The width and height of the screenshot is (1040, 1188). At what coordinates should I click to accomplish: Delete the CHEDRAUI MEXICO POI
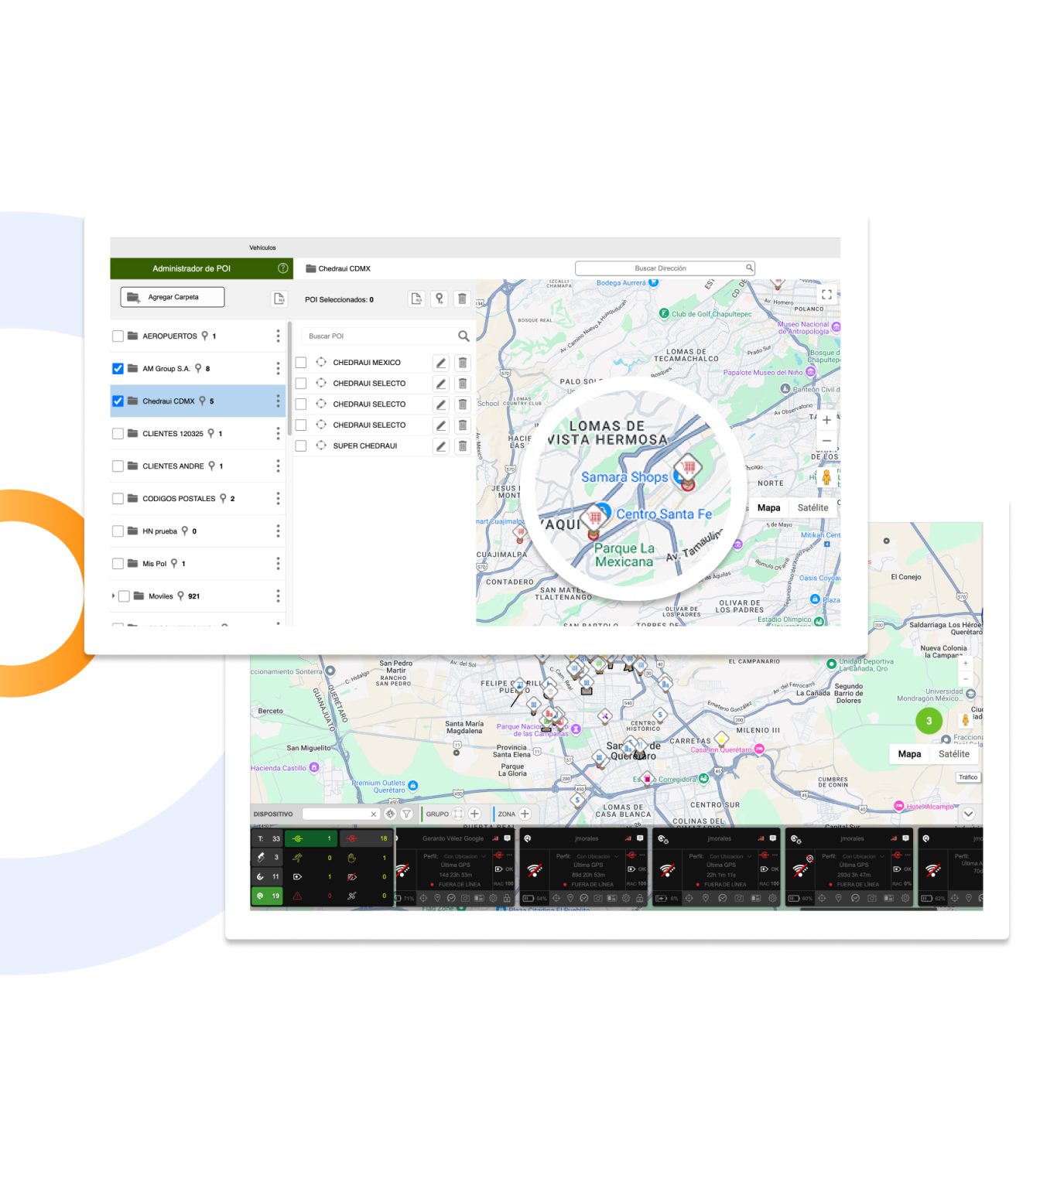click(x=462, y=362)
